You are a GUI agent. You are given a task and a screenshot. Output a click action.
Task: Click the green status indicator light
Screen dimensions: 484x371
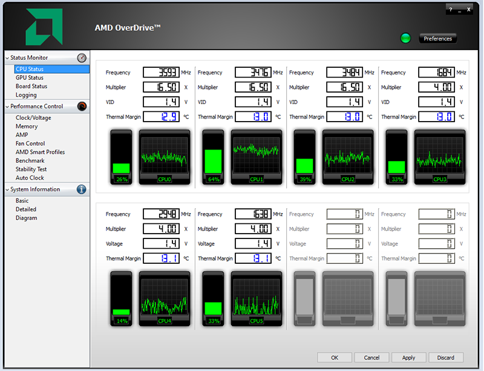[x=405, y=39]
